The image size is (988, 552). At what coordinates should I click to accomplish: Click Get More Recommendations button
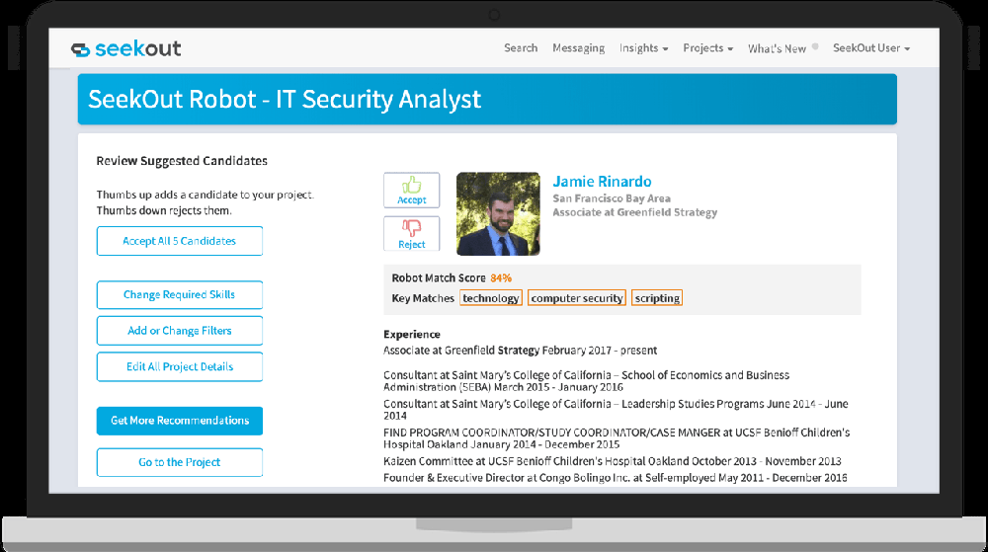click(x=180, y=421)
